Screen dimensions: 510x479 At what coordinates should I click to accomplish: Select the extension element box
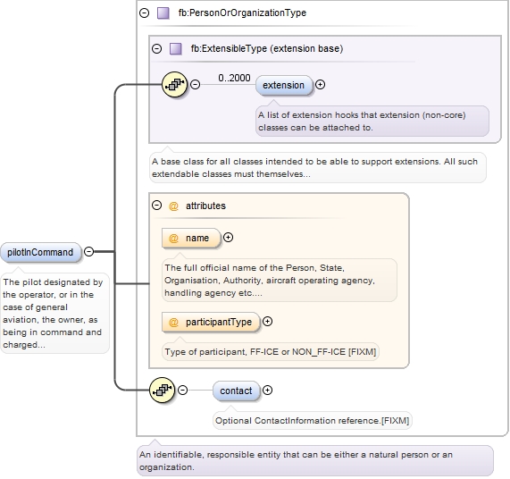click(284, 85)
